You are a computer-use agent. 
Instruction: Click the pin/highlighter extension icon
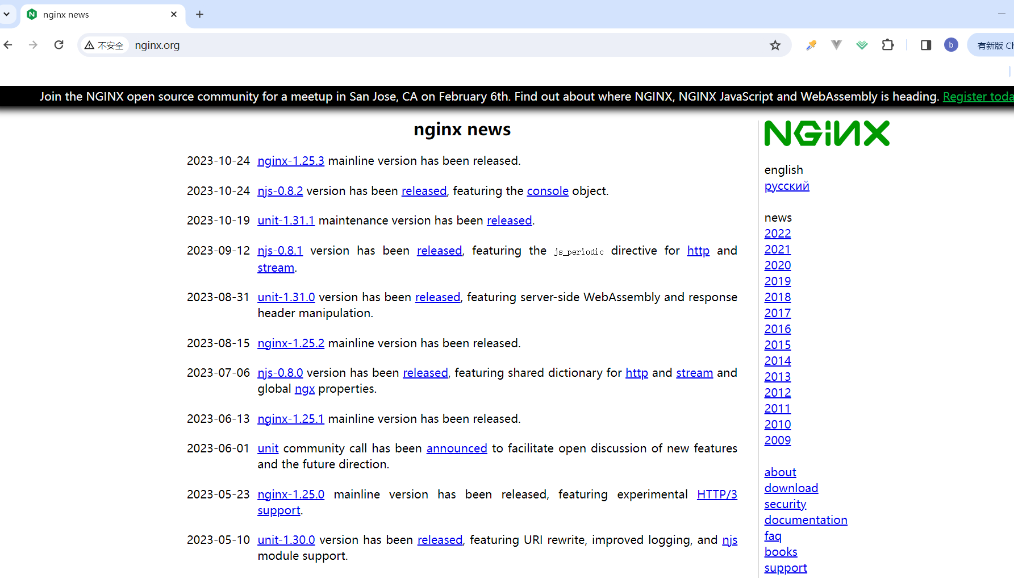coord(811,45)
